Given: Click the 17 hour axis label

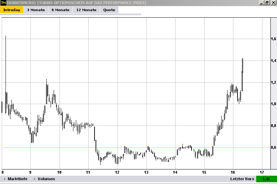Looking at the screenshot, I should 262,172.
